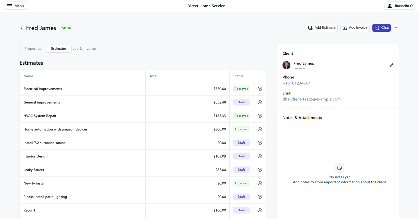This screenshot has width=419, height=219.
Task: Open Chat with the client
Action: click(x=381, y=28)
